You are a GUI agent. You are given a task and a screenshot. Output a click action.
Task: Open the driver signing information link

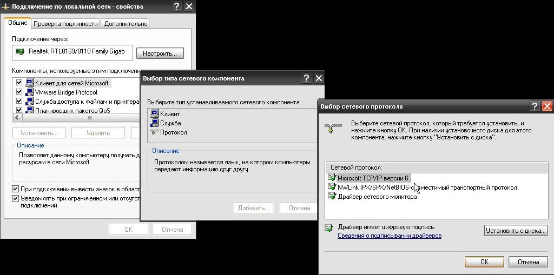(390, 236)
